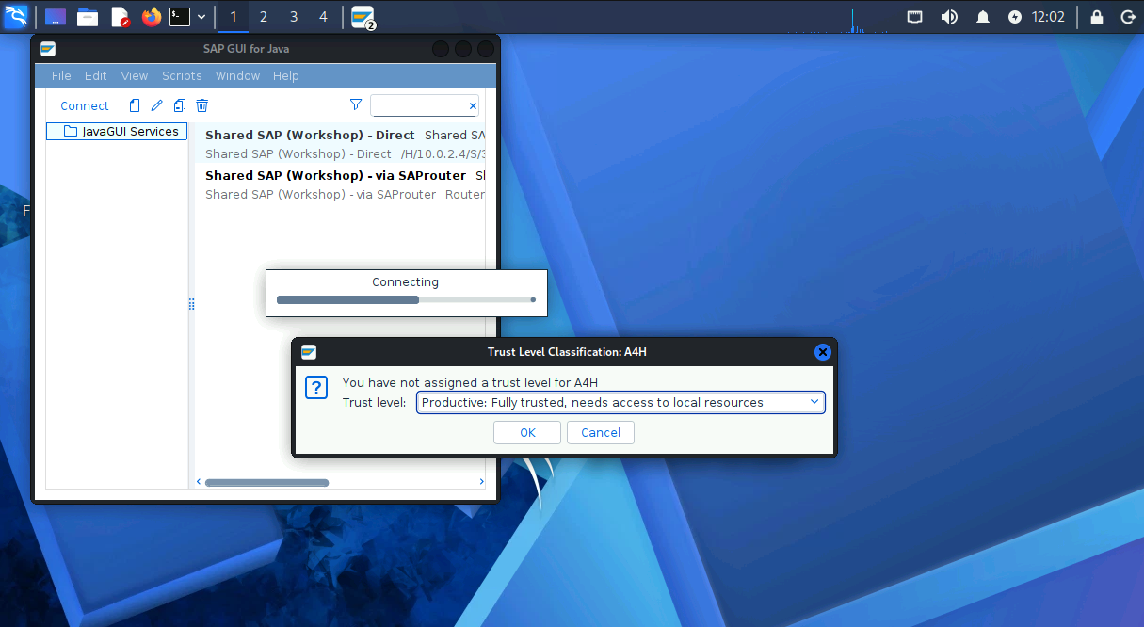Click the log out icon
Viewport: 1144px width, 627px height.
pos(1127,17)
